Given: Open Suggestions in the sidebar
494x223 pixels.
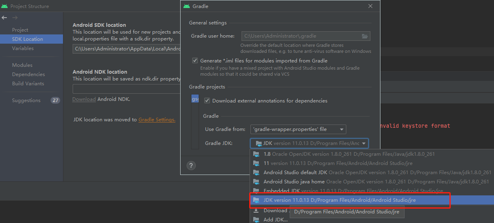Looking at the screenshot, I should click(26, 100).
